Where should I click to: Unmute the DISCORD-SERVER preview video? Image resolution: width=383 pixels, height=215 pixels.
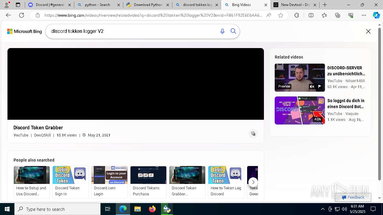(312, 86)
